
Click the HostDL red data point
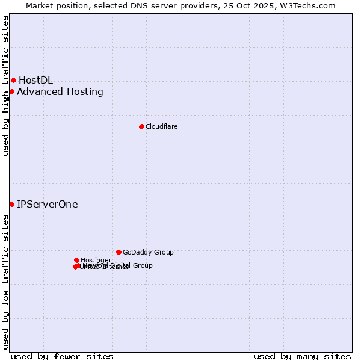point(13,80)
